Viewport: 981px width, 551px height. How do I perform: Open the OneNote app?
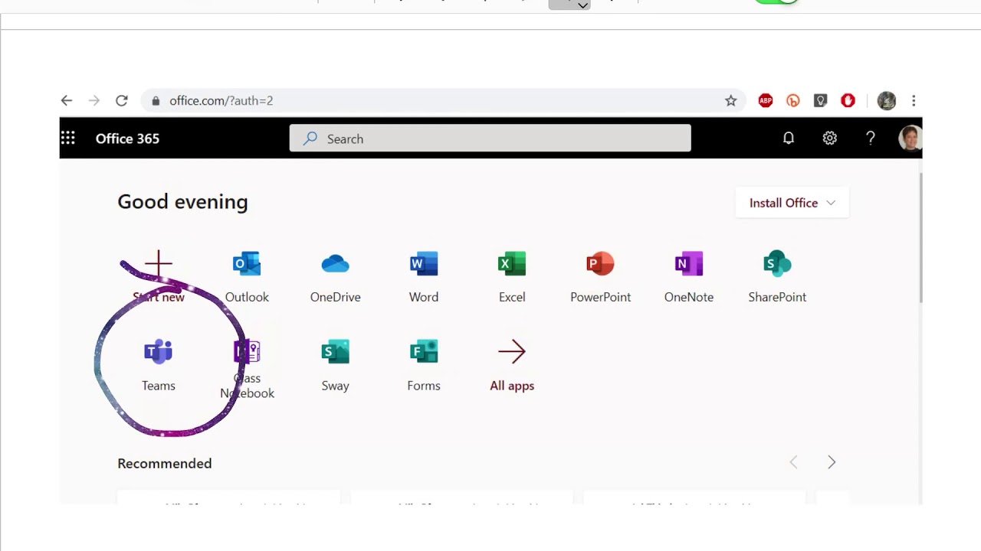click(x=689, y=277)
